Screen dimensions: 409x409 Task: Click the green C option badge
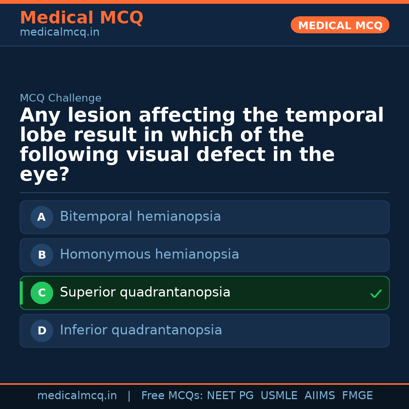[42, 293]
